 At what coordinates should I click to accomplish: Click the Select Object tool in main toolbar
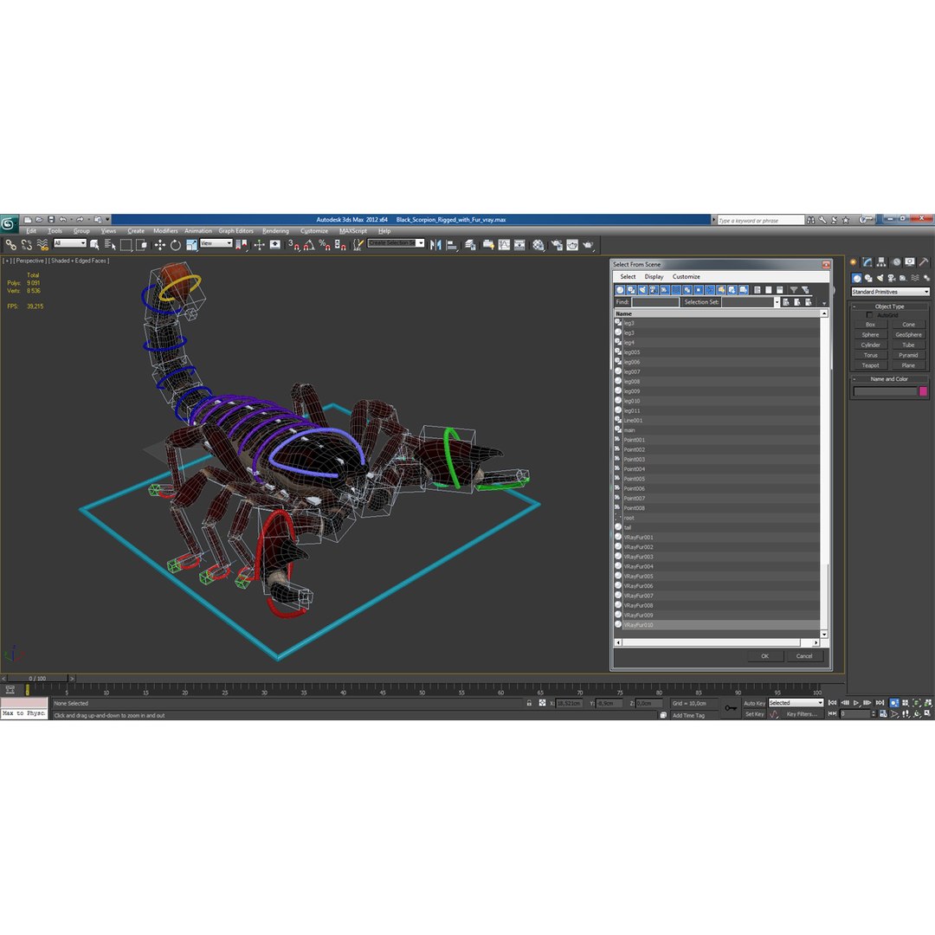click(x=94, y=244)
